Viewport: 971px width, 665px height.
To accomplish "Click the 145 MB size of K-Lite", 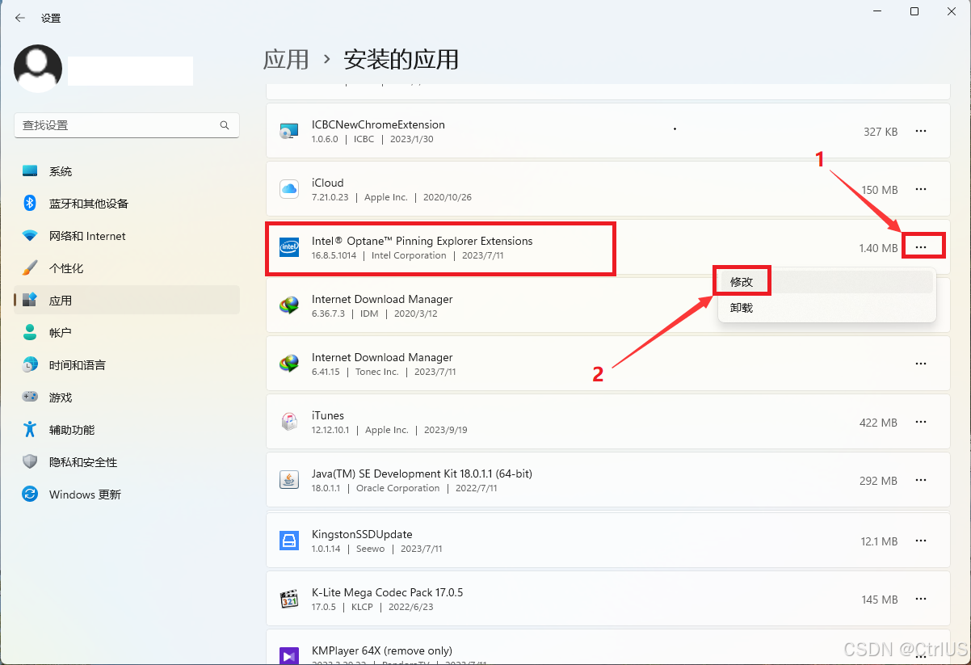I will pos(879,600).
